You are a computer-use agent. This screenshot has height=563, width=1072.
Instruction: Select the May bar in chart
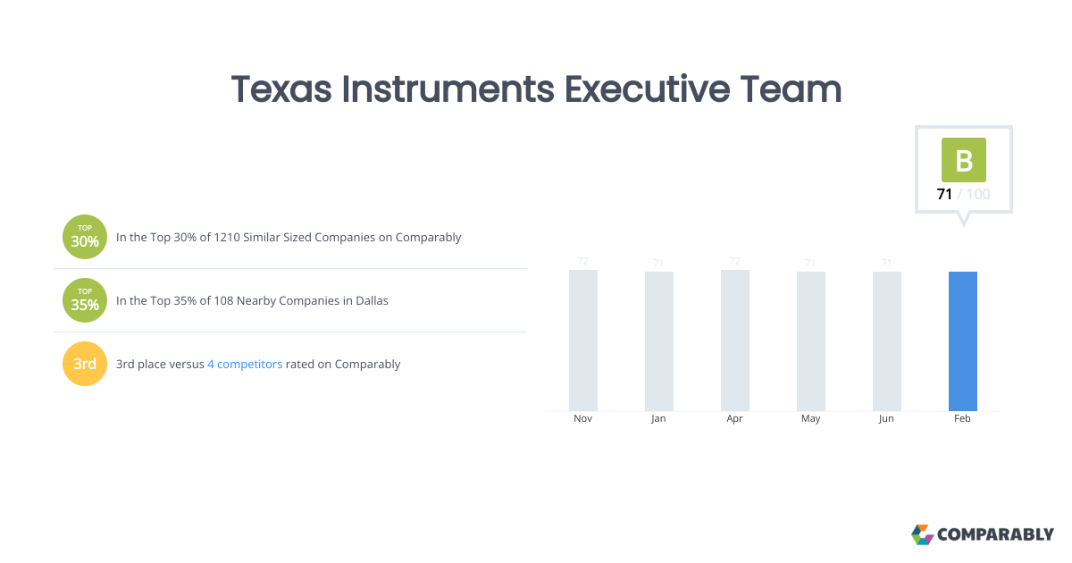[810, 341]
